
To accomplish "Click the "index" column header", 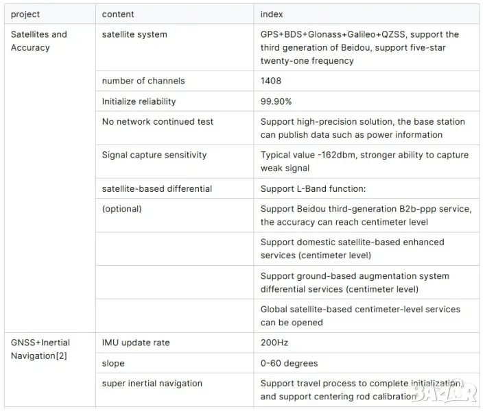I will [x=272, y=14].
